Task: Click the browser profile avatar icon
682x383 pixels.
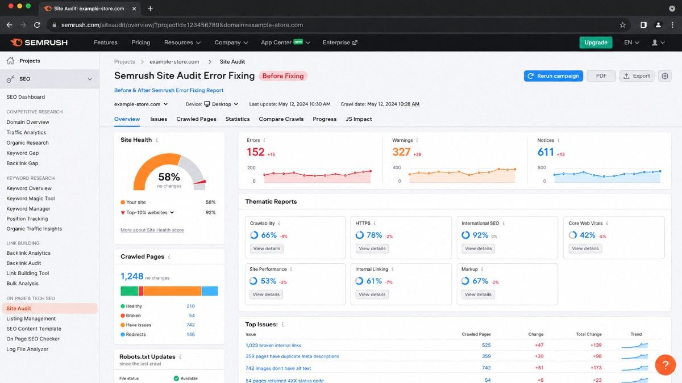Action: coord(658,25)
